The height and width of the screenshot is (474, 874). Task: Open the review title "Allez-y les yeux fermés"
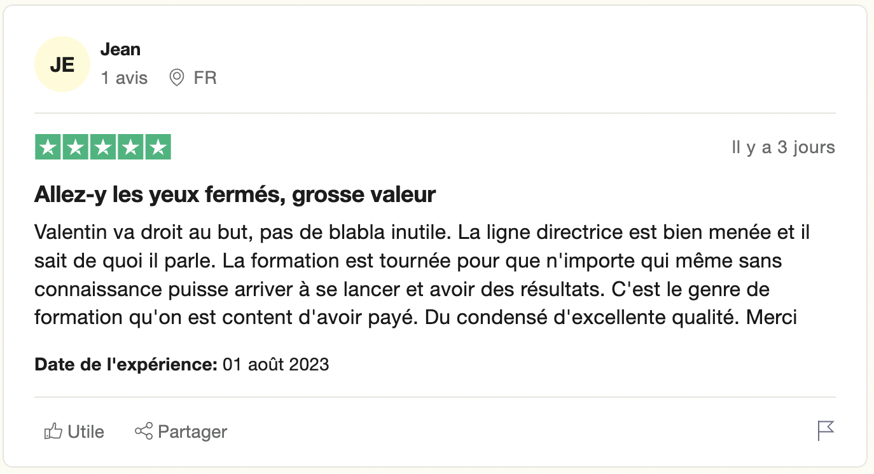point(235,194)
